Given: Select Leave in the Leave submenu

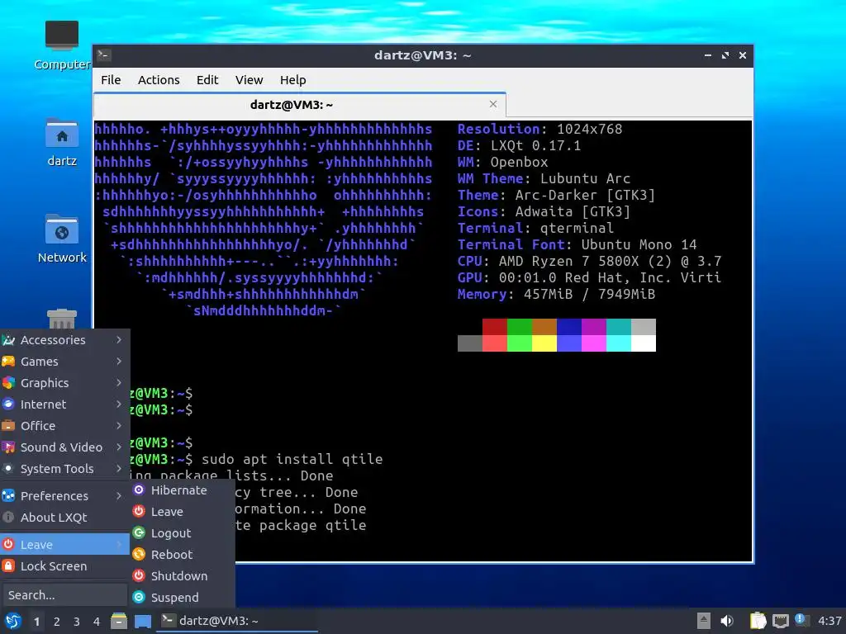Looking at the screenshot, I should (183, 512).
